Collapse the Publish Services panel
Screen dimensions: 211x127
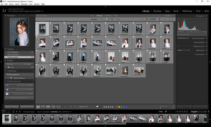click(x=5, y=81)
